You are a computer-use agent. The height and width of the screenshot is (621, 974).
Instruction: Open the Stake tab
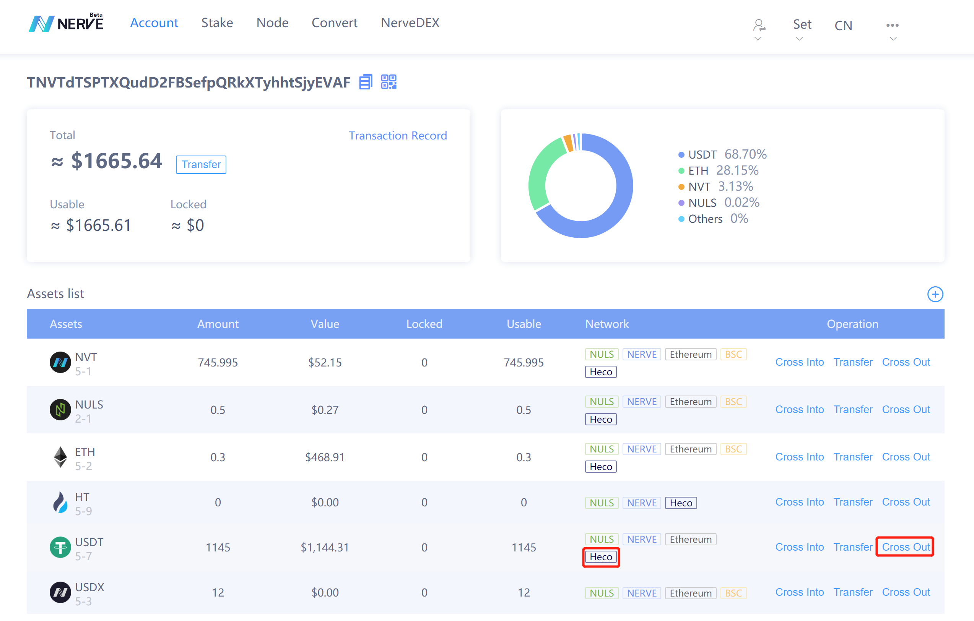tap(217, 23)
